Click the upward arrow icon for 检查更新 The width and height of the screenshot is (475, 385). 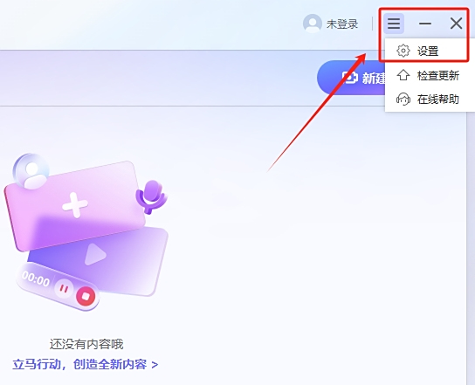click(x=403, y=75)
